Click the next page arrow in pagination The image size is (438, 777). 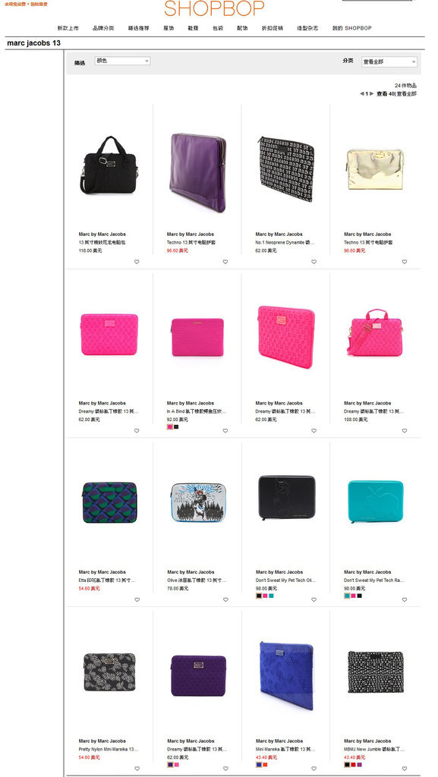[372, 93]
